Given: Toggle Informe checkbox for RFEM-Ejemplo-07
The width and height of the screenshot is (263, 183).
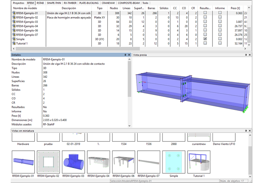Looking at the screenshot, I should point(220,34).
